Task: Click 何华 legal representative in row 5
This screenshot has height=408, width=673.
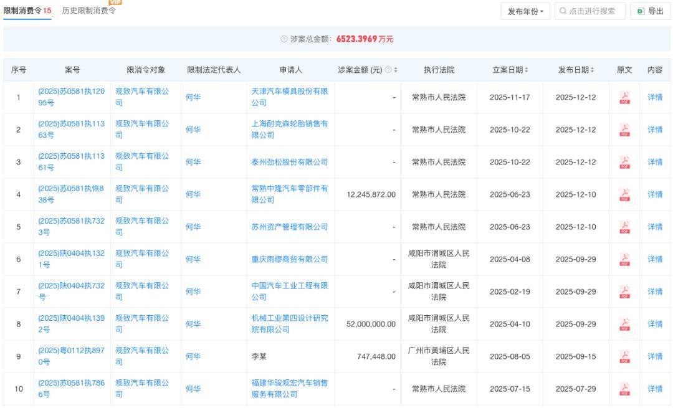Action: [193, 227]
